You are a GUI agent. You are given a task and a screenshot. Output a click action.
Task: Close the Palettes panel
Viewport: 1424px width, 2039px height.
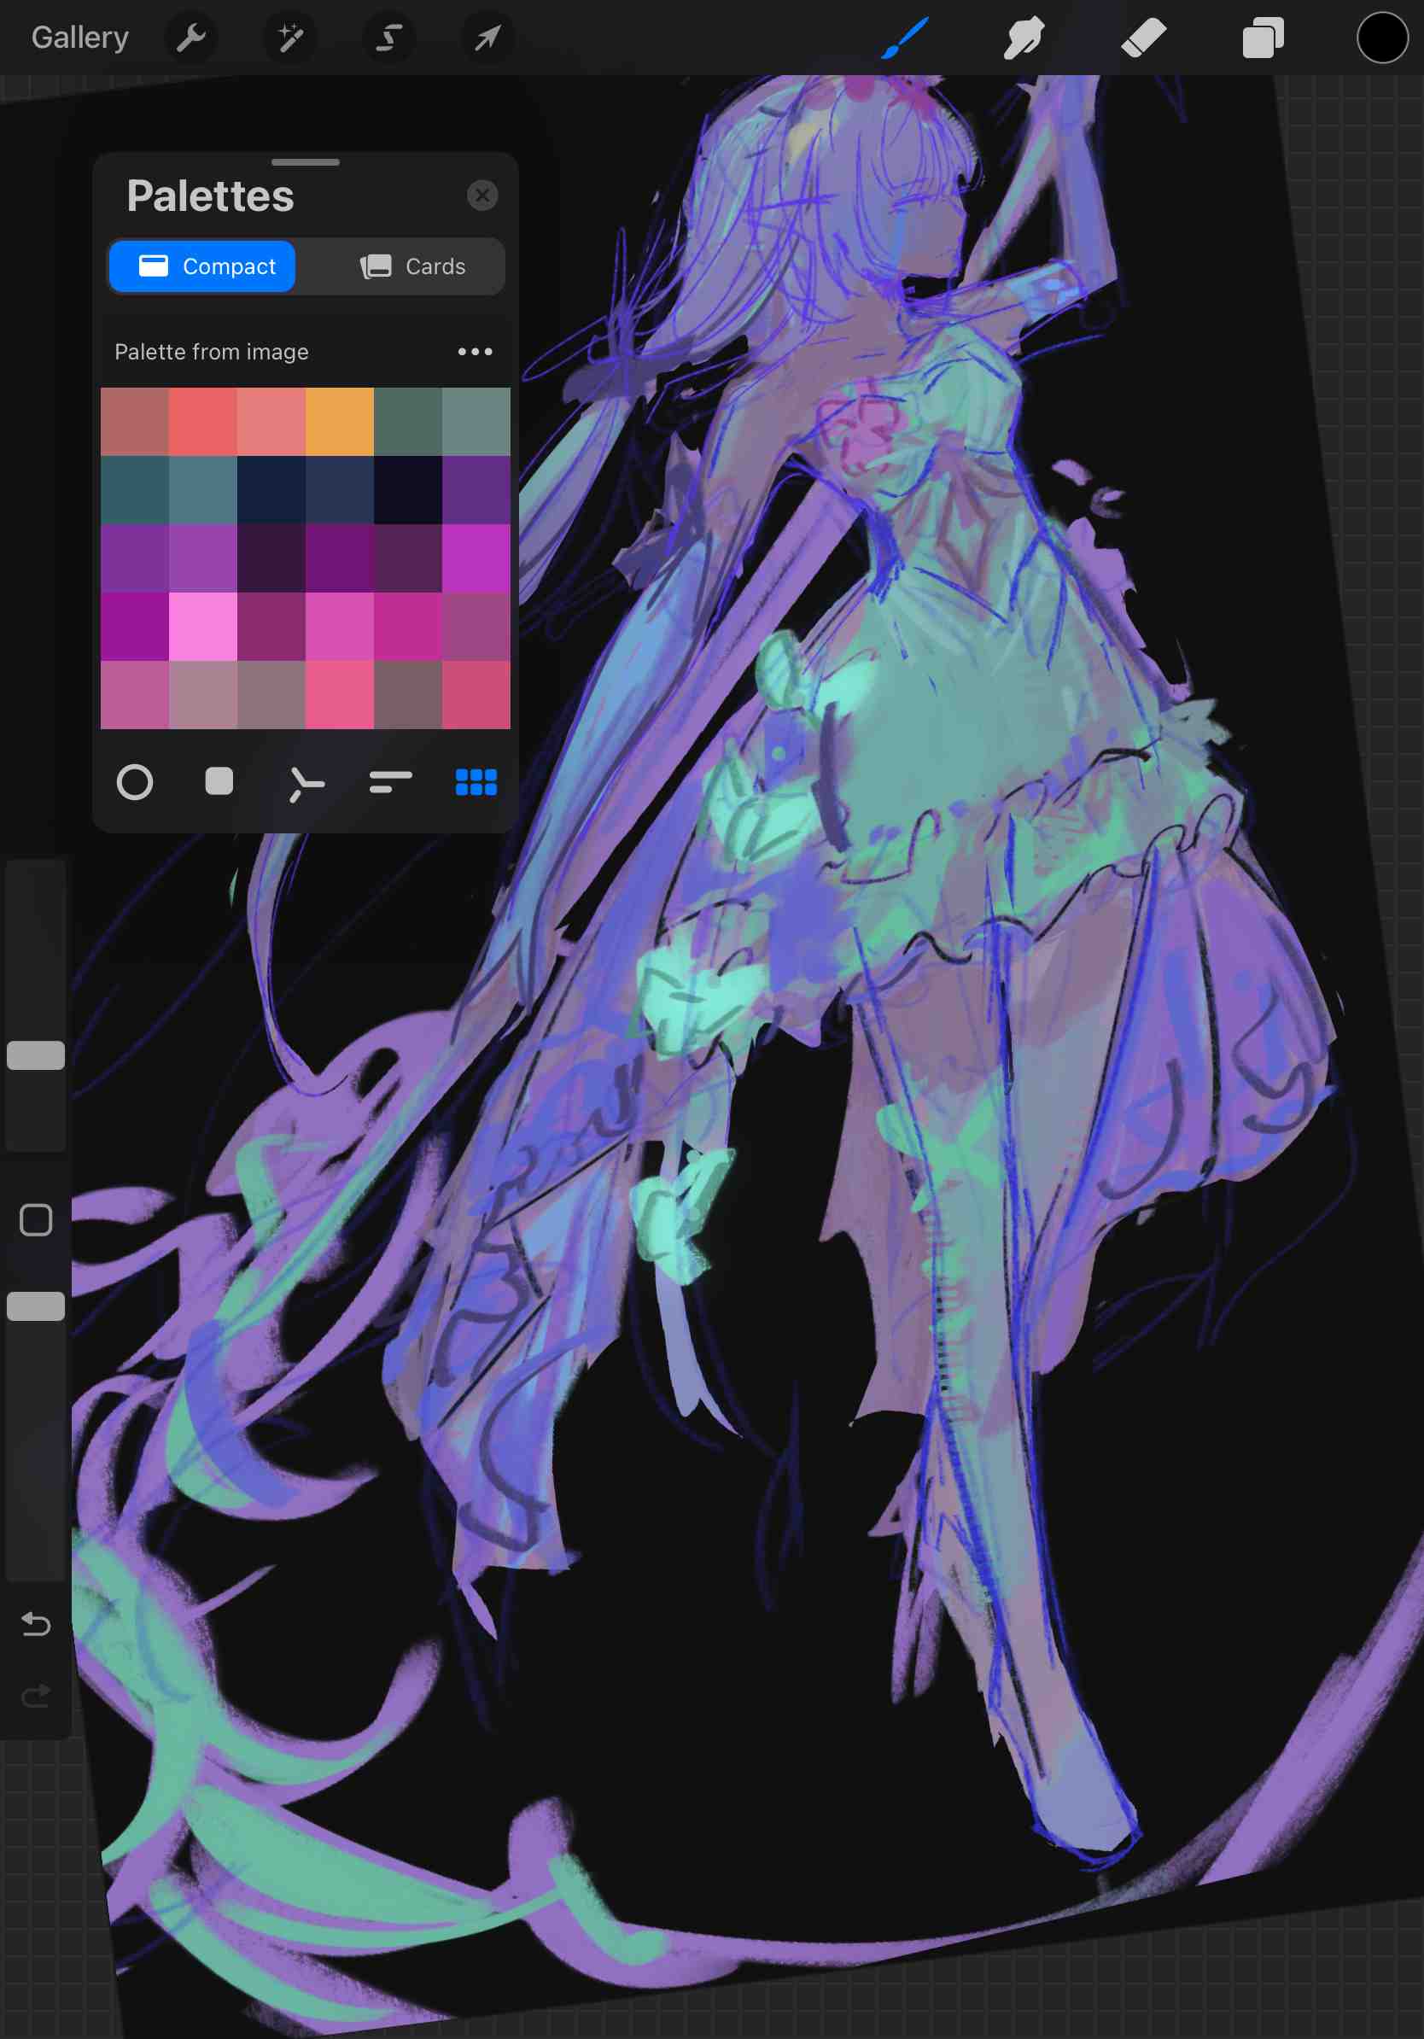point(482,196)
